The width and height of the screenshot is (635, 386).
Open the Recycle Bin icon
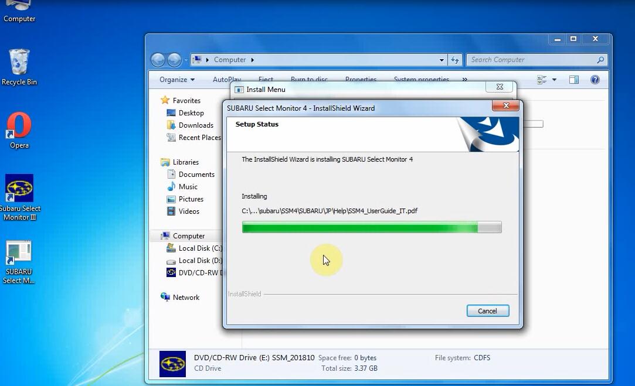coord(19,67)
